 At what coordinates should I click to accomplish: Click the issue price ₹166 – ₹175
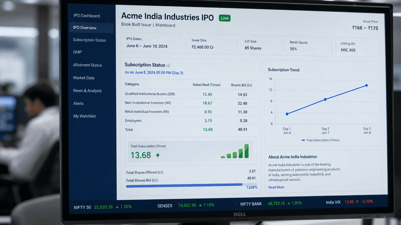pos(365,28)
